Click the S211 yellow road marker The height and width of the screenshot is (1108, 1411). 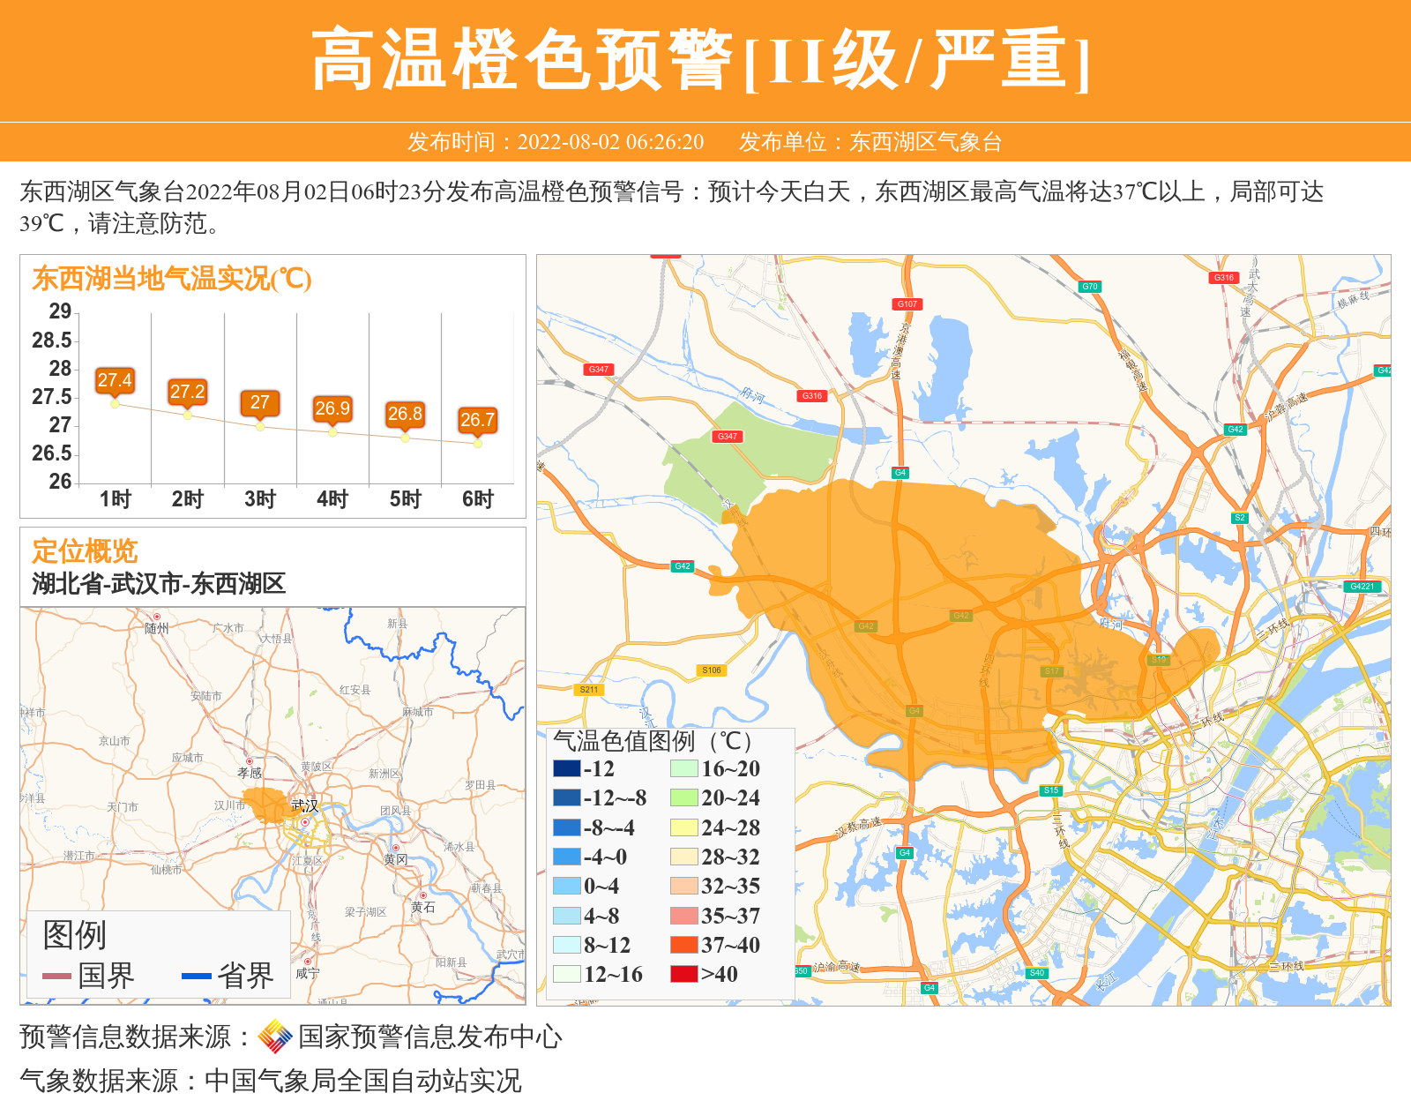point(588,690)
